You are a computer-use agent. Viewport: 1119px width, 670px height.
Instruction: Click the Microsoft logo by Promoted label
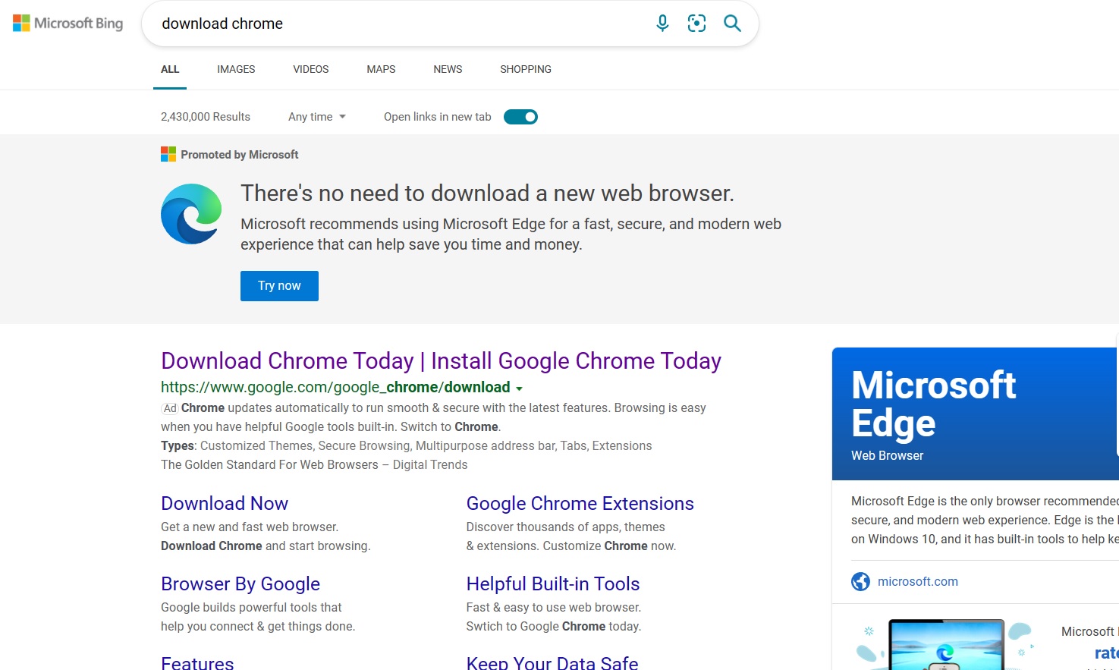[x=168, y=155]
